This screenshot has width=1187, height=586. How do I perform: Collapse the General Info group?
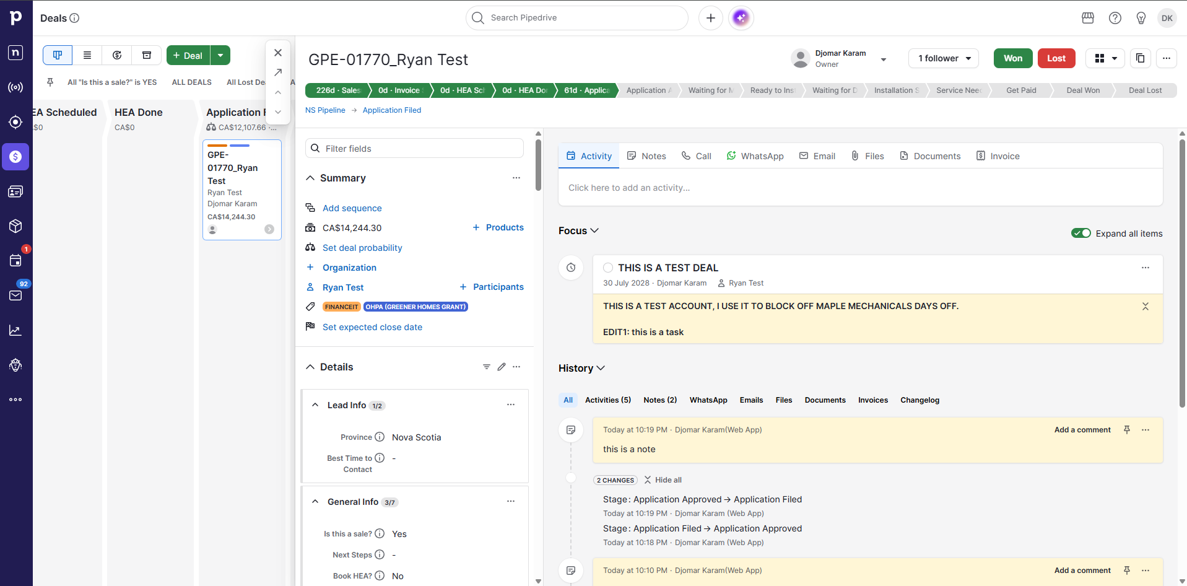coord(315,502)
